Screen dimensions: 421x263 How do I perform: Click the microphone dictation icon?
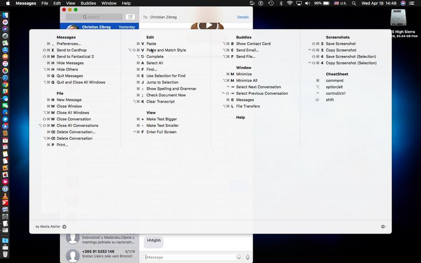pyautogui.click(x=247, y=257)
